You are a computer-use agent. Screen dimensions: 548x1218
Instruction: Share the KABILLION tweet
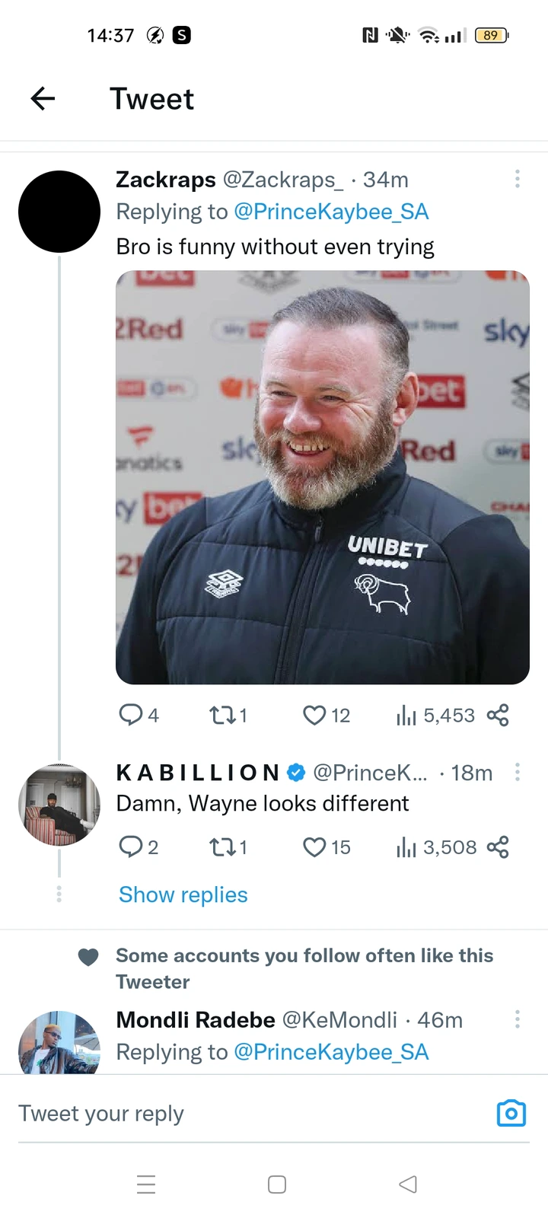[x=498, y=847]
